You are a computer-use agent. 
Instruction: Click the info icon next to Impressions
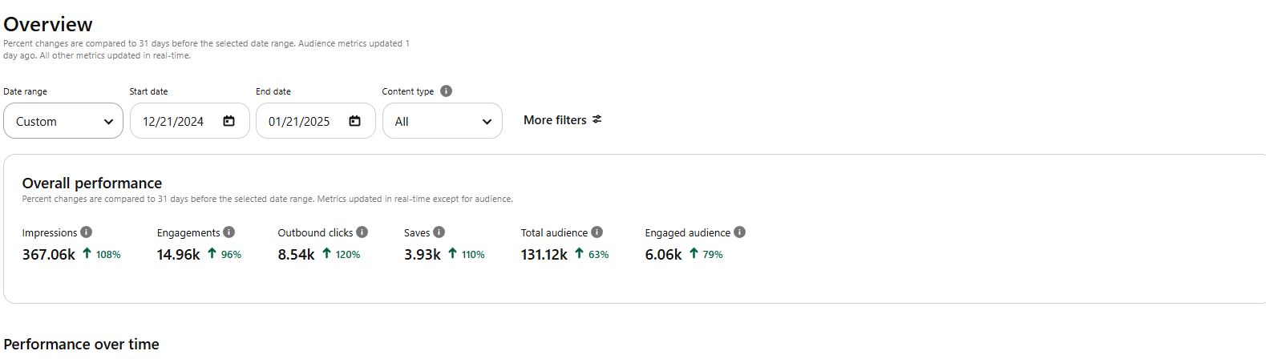pyautogui.click(x=87, y=232)
